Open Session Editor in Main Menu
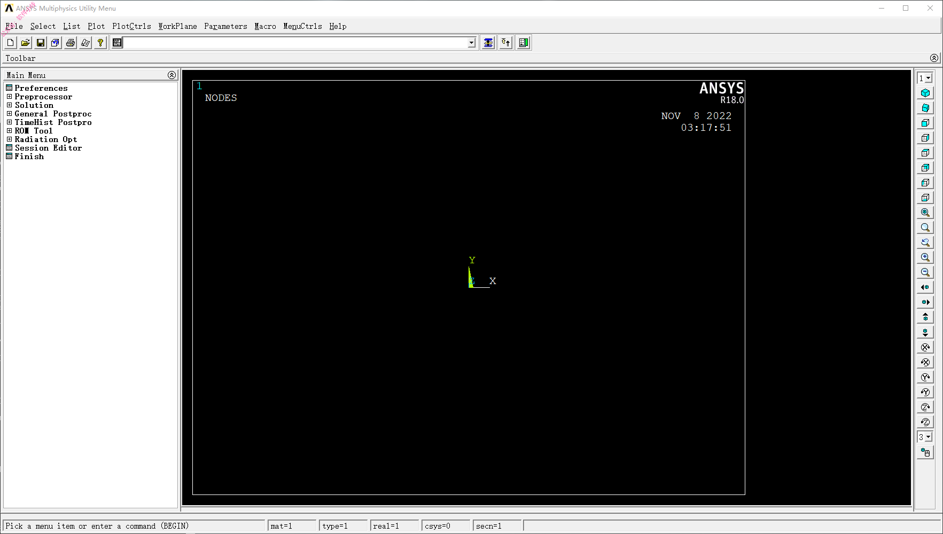943x534 pixels. point(48,148)
